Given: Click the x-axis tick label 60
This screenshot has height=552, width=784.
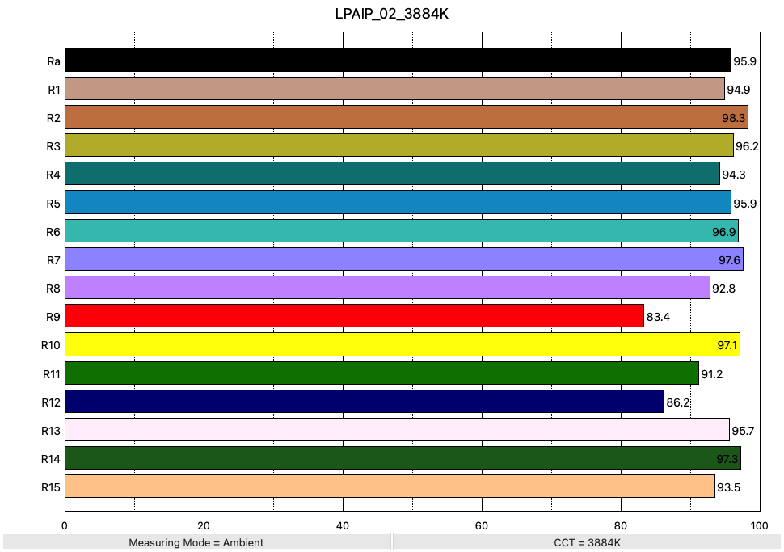Looking at the screenshot, I should (x=482, y=525).
